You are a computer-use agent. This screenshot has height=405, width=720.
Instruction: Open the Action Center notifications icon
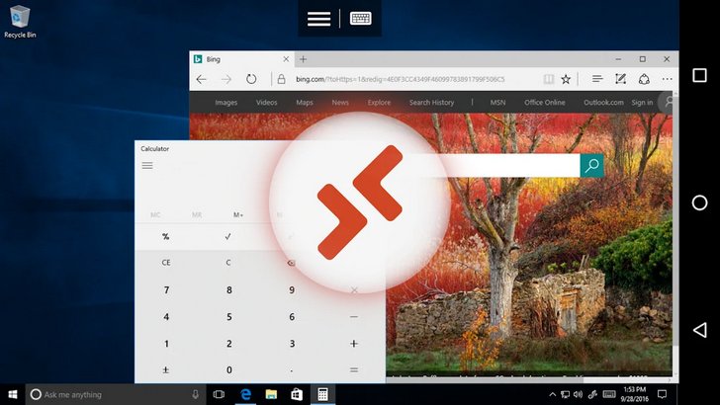pyautogui.click(x=663, y=394)
